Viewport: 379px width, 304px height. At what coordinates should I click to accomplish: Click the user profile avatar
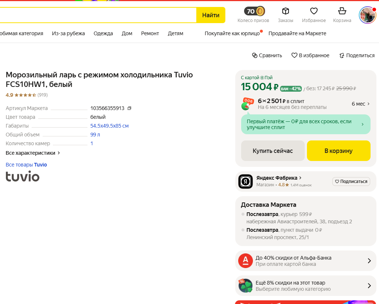[367, 15]
